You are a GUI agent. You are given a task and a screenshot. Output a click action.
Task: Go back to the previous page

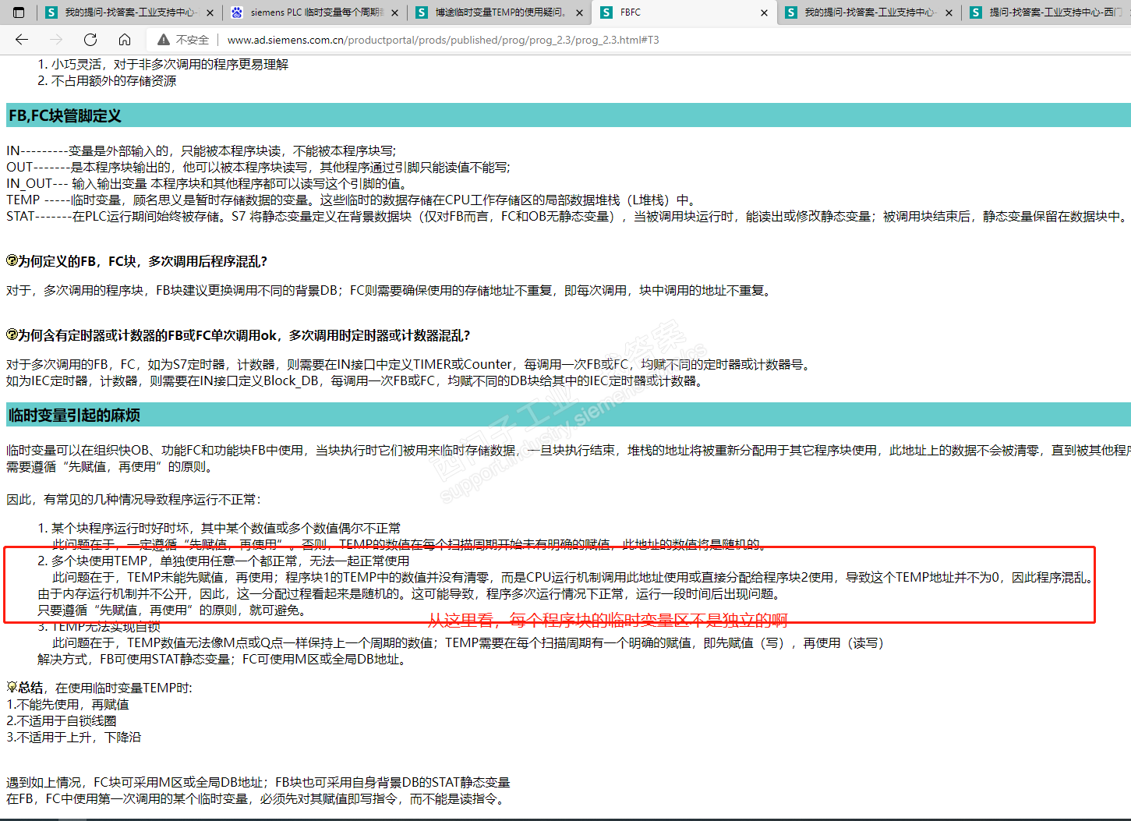click(x=22, y=40)
